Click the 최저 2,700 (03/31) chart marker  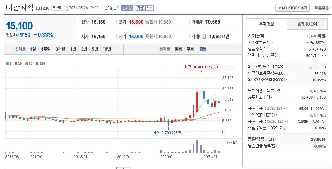pos(168,133)
